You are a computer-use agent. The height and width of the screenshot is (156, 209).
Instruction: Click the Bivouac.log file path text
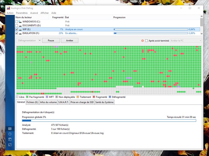click(x=77, y=133)
